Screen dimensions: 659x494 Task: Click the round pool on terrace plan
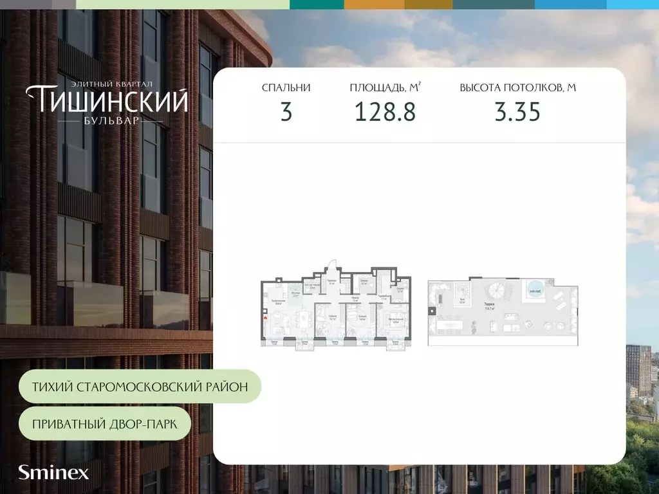[535, 290]
